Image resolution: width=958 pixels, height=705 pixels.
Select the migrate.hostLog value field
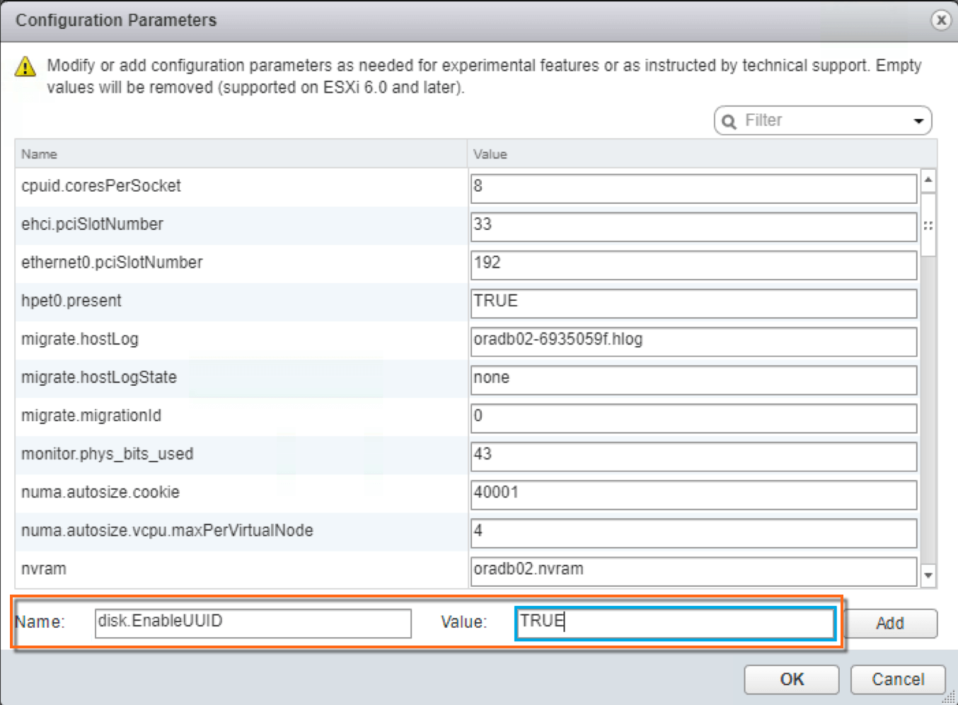point(693,341)
